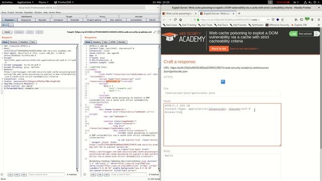
Task: Open Firefox hamburger menu
Action: (x=318, y=20)
